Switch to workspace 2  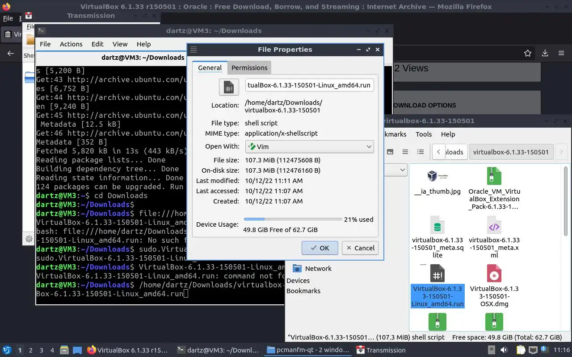tap(30, 350)
